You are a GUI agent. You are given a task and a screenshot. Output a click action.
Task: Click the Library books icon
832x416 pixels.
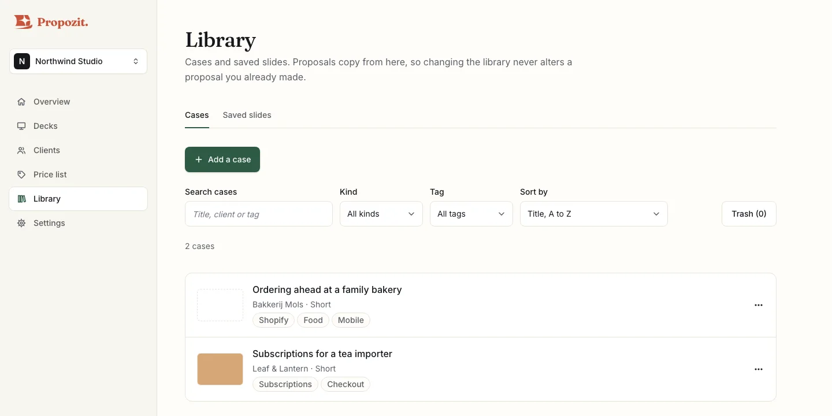(x=21, y=199)
